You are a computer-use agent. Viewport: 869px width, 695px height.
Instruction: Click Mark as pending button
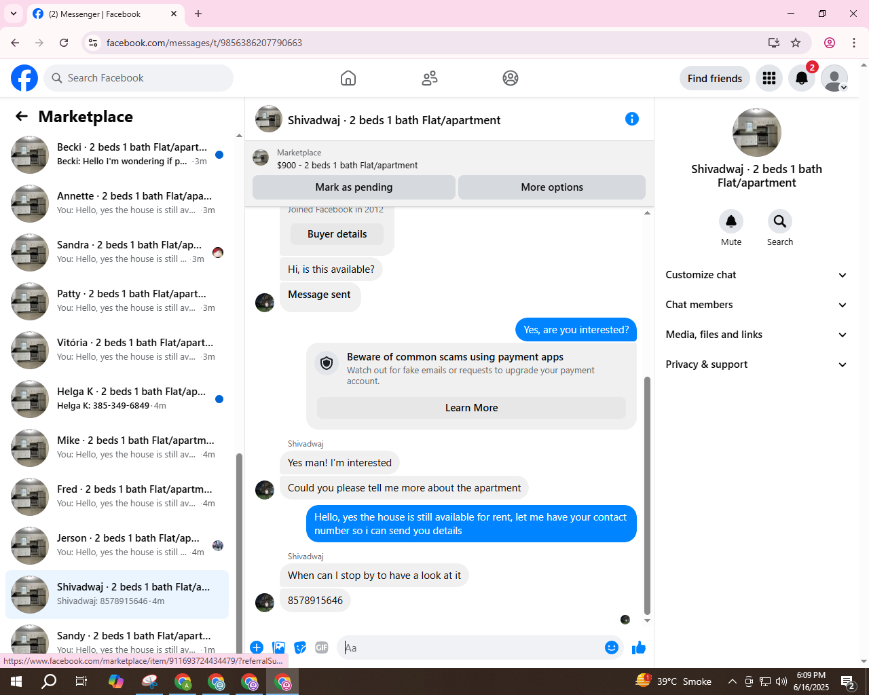point(354,187)
